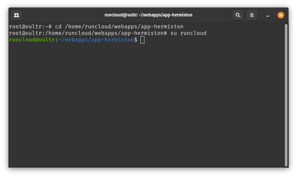Click the block cursor at the prompt
Screen dimensions: 297x177
pos(142,40)
